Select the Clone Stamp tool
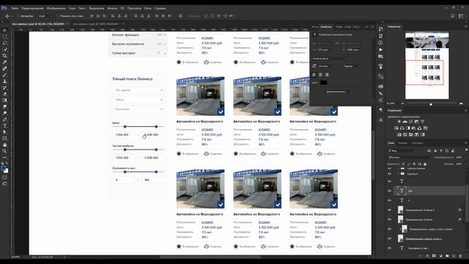 pyautogui.click(x=4, y=81)
